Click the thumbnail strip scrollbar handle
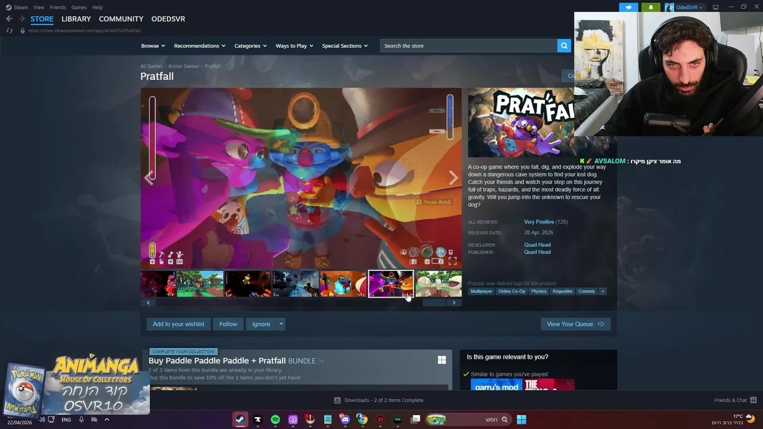The height and width of the screenshot is (429, 763). pos(434,303)
